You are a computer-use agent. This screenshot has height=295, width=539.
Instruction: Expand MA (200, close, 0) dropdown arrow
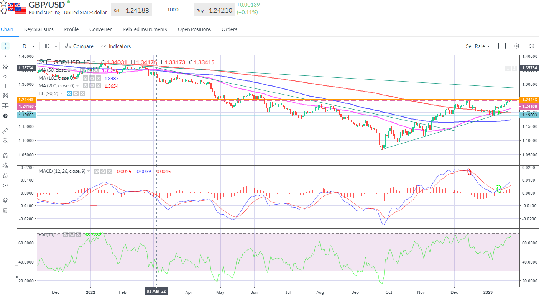point(77,86)
